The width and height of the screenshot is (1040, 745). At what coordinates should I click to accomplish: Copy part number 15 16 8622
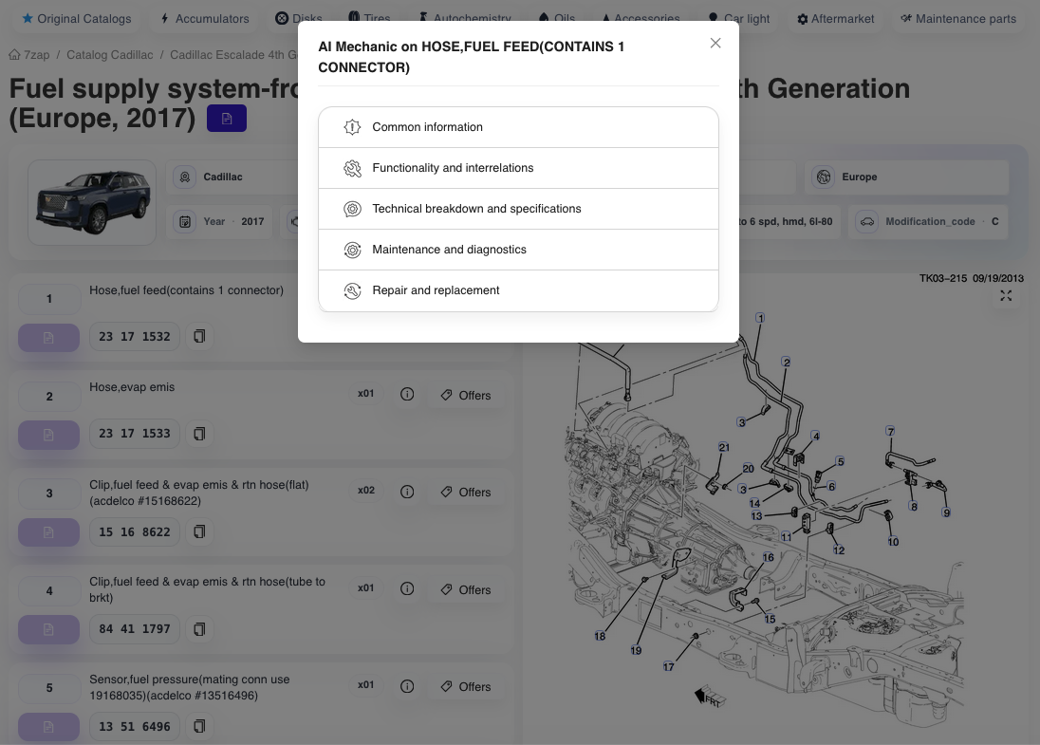199,532
